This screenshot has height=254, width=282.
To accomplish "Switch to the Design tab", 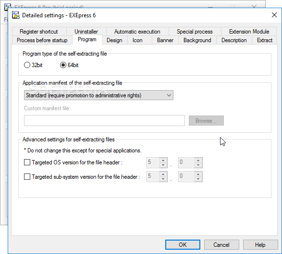I will [114, 40].
